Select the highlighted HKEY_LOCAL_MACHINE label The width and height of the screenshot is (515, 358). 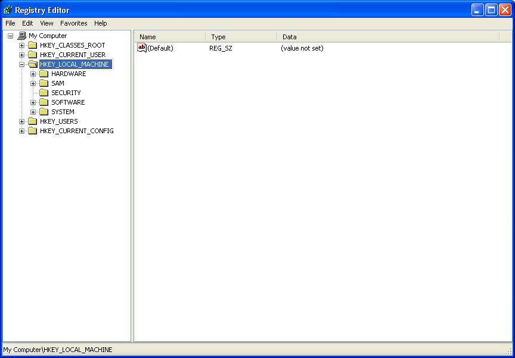coord(76,64)
